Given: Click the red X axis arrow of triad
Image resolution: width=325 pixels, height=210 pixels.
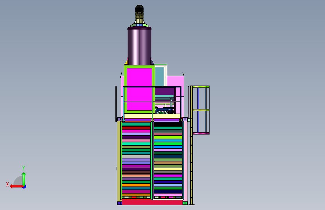Looking at the screenshot, I should [16, 186].
